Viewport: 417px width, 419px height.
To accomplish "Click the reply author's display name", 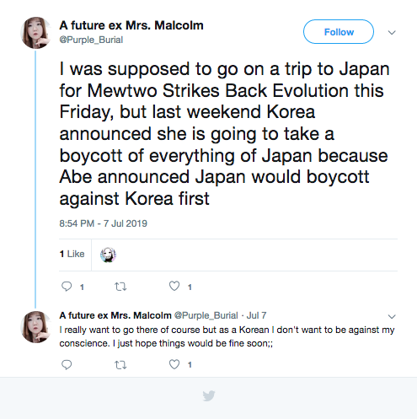I will 115,315.
